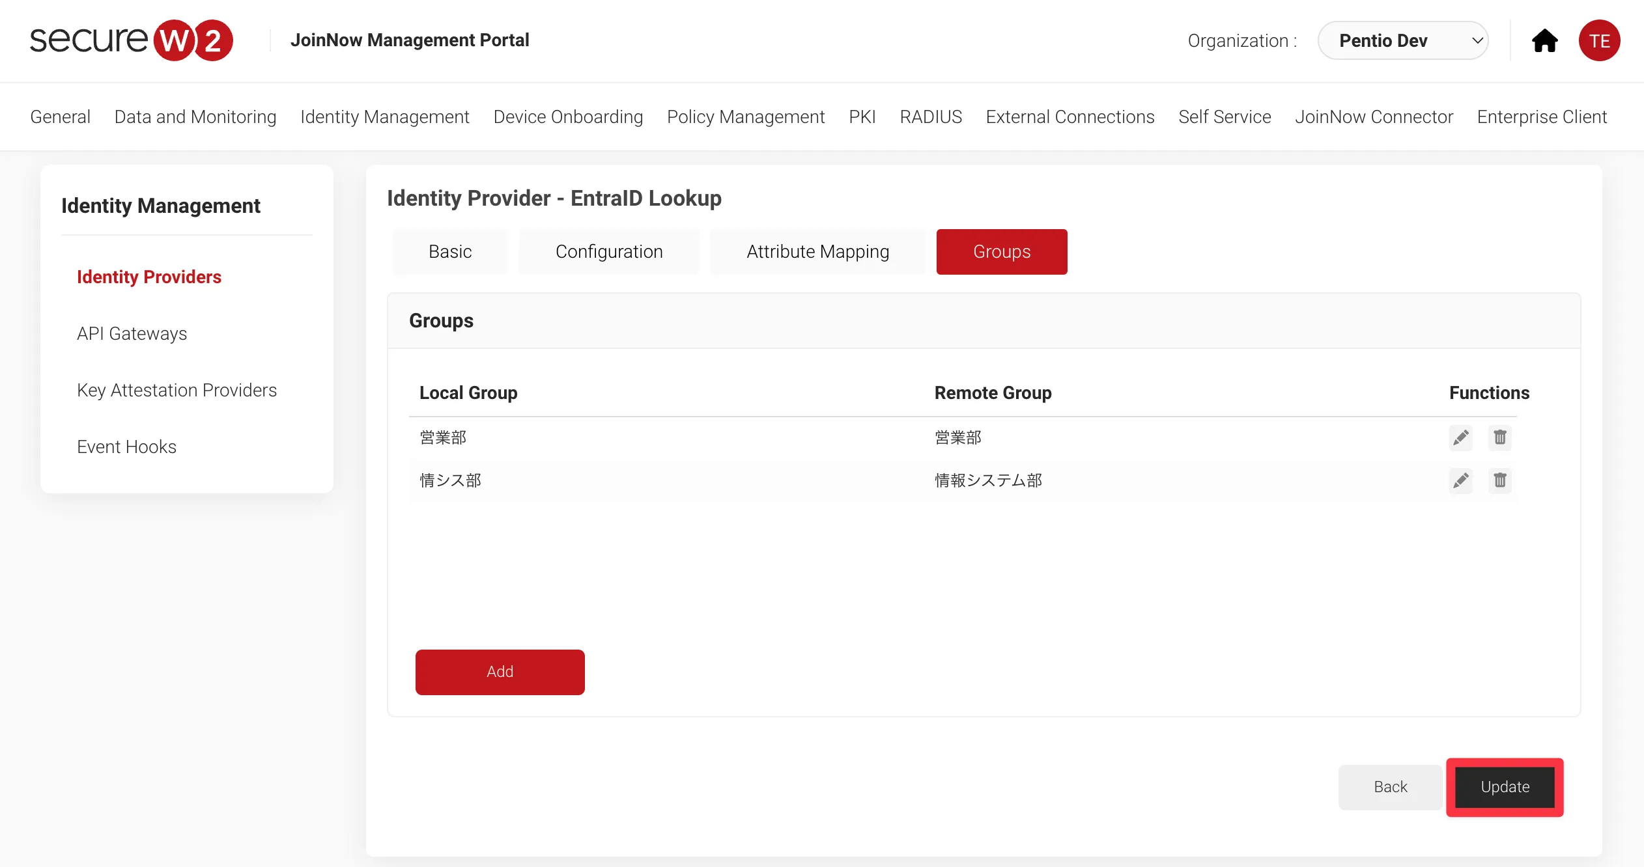Open the TE user avatar menu

point(1599,41)
